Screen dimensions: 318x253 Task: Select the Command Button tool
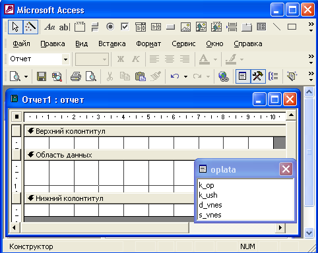(171, 27)
